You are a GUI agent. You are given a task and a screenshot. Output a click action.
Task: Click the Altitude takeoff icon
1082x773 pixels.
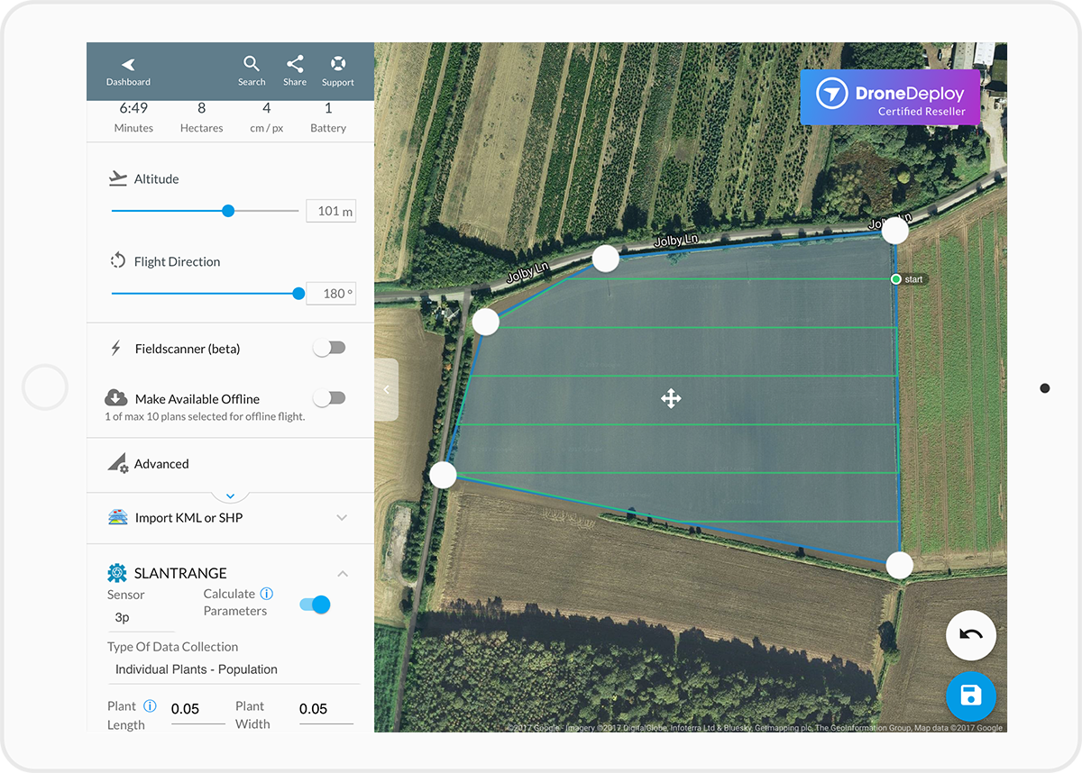(118, 178)
